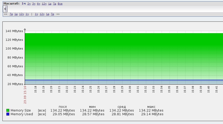Click the 140 MBytes axis label
The width and height of the screenshot is (223, 124).
tap(14, 31)
